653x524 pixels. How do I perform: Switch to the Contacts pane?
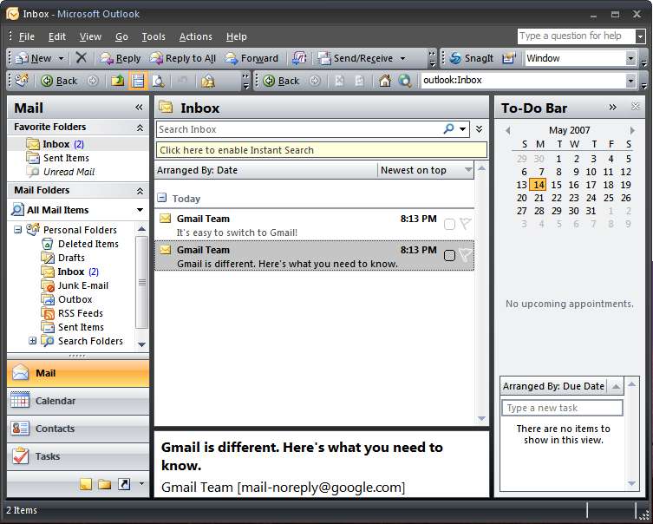tap(78, 429)
